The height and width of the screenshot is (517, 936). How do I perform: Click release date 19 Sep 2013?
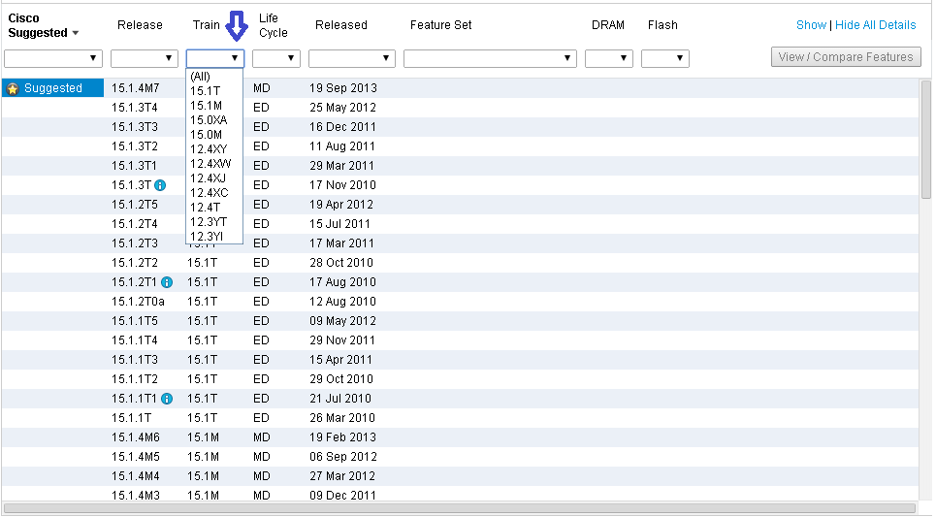pos(343,88)
